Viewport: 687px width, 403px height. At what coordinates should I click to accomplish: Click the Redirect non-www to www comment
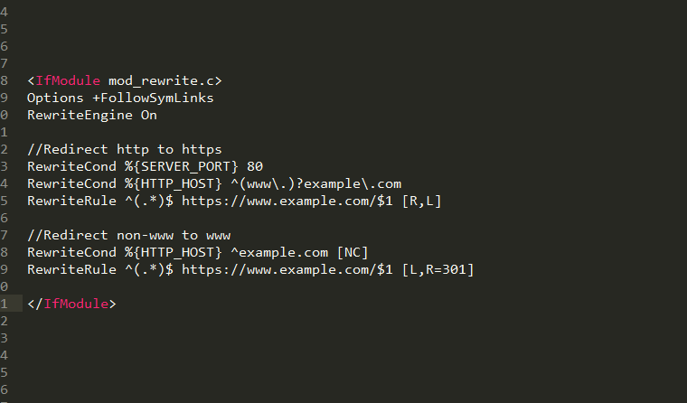128,235
